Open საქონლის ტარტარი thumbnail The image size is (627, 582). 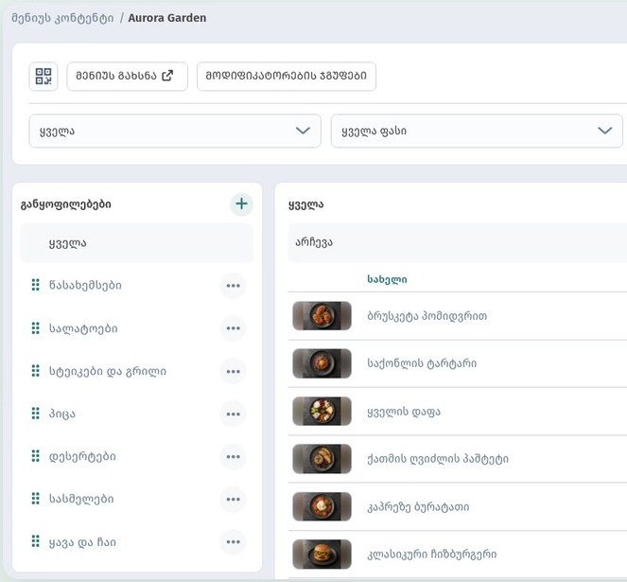[322, 363]
